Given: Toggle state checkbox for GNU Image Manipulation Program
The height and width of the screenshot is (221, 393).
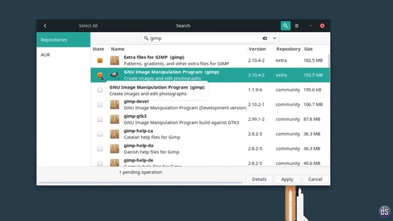Looking at the screenshot, I should 100,75.
